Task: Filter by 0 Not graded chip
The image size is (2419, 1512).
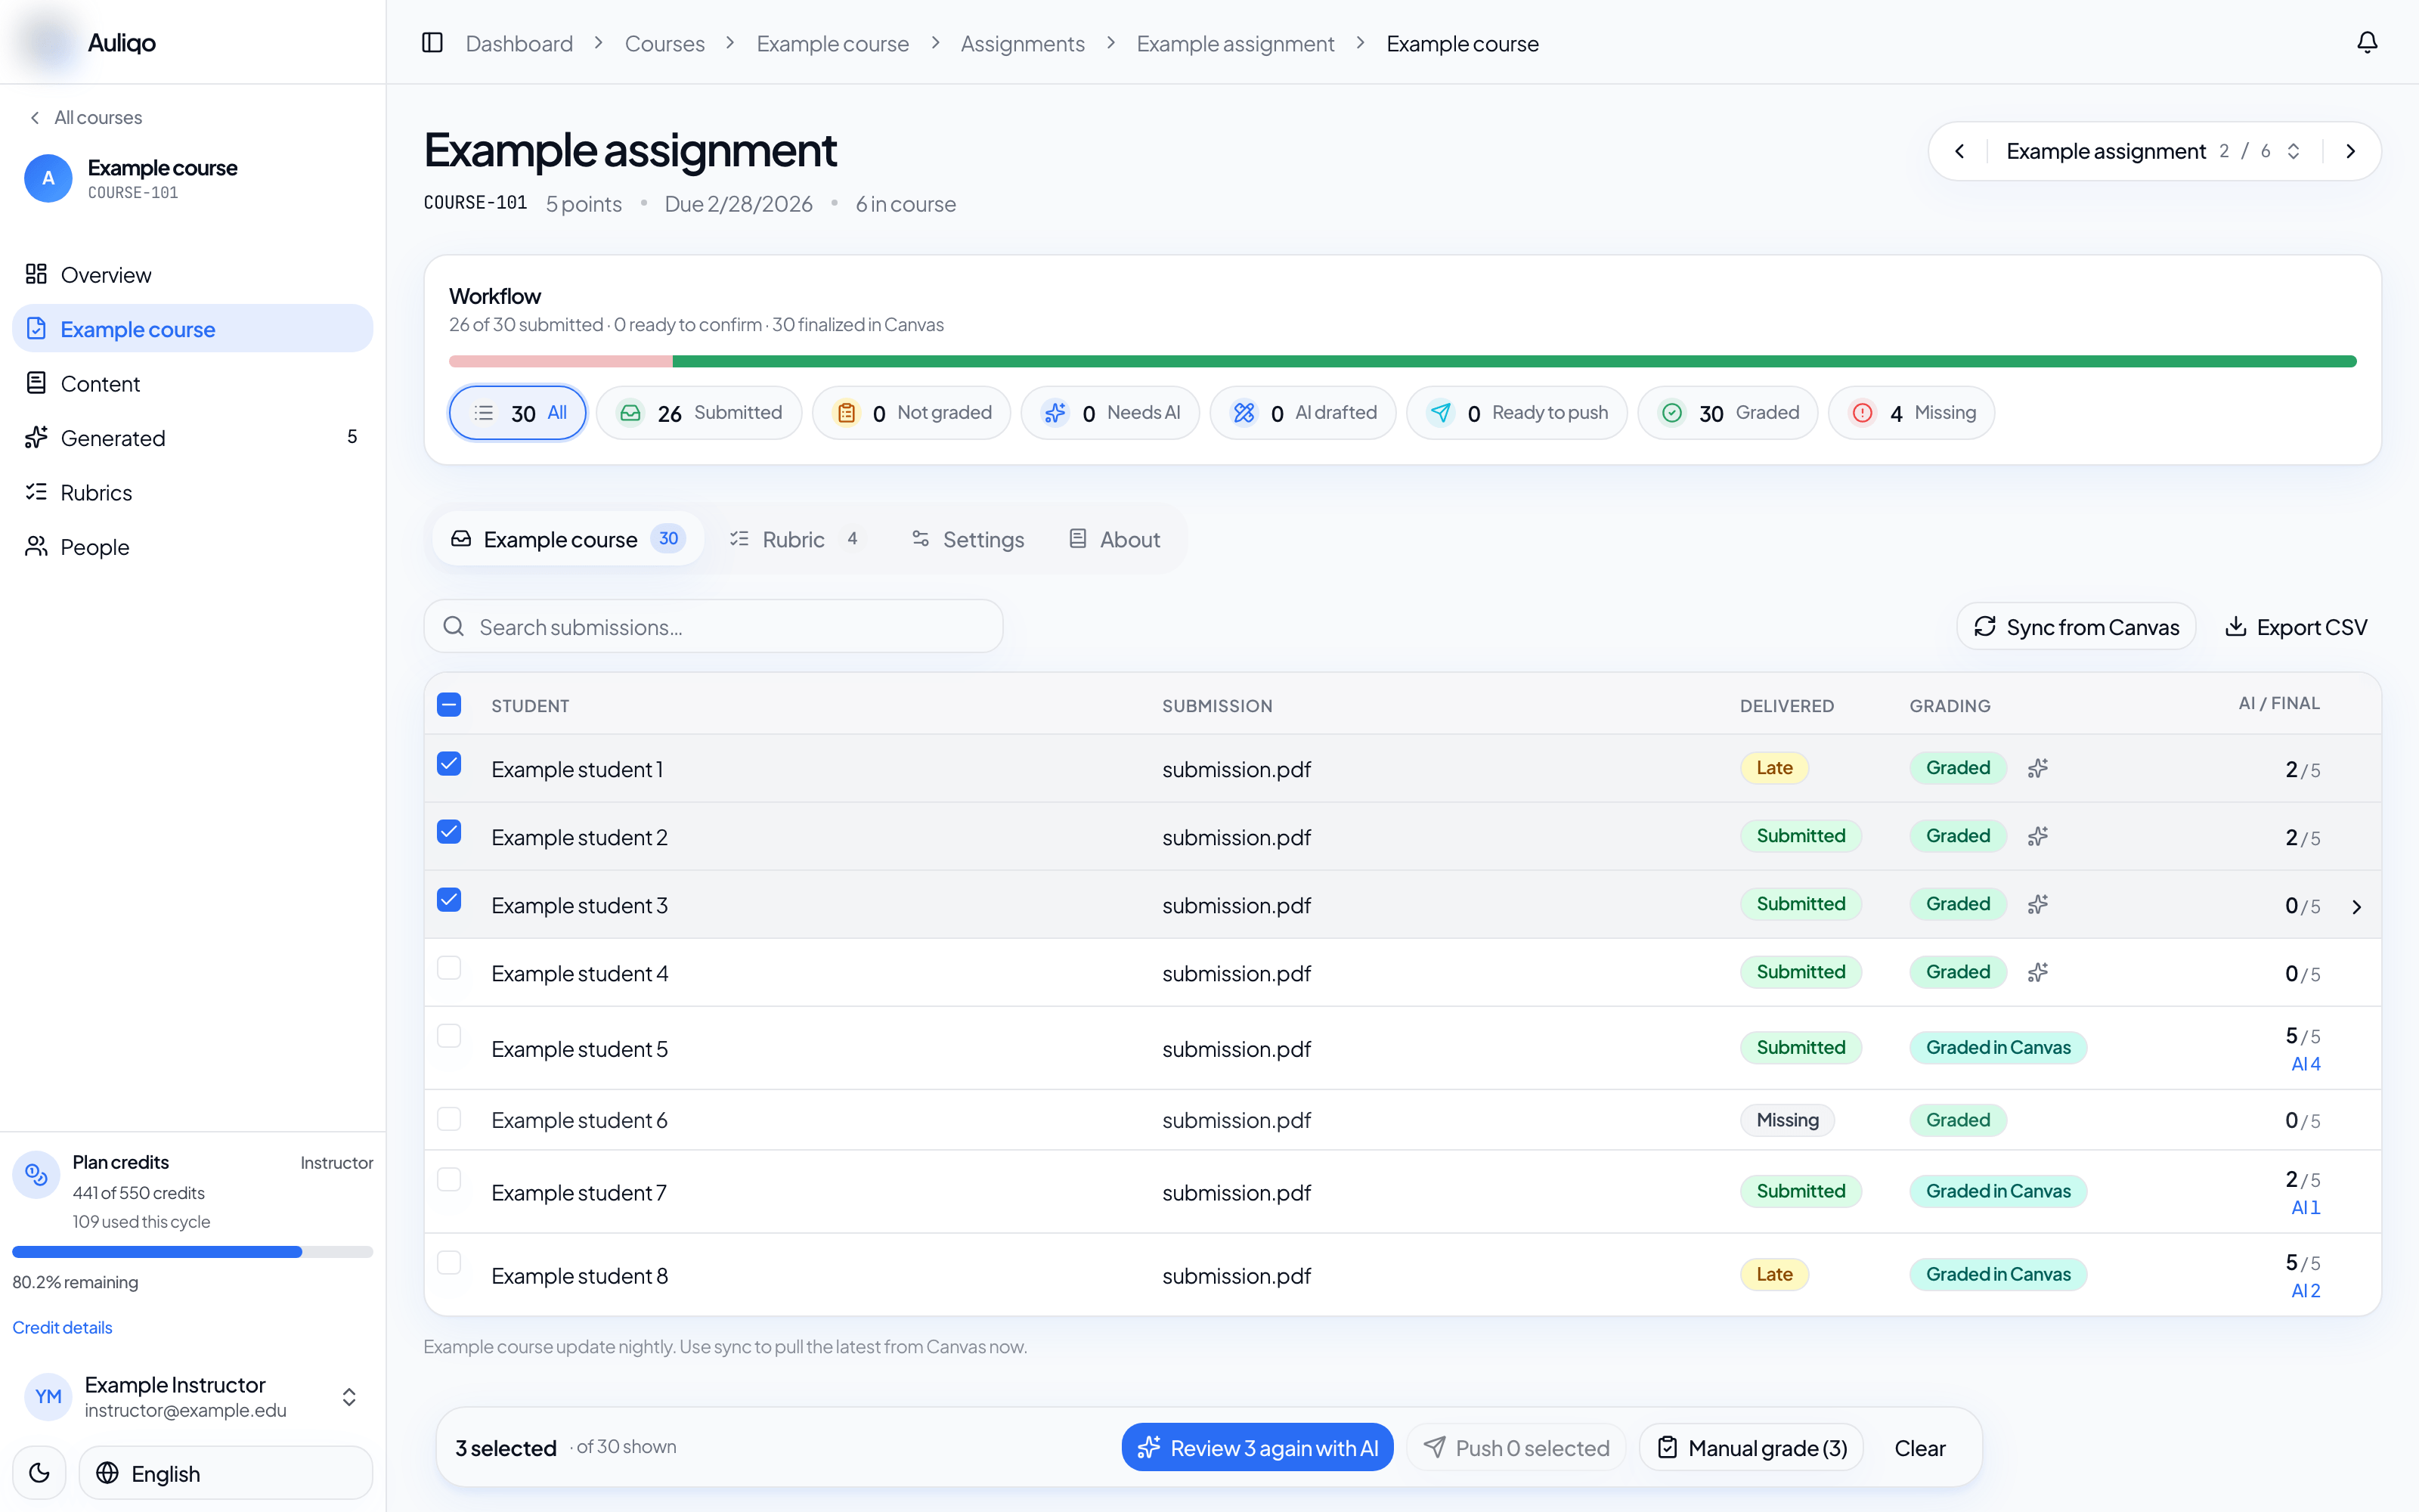Action: pos(911,413)
